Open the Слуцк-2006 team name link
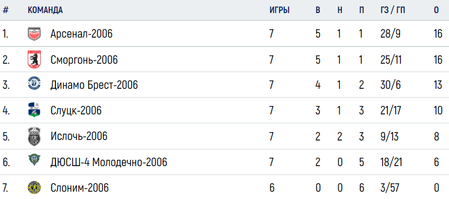 click(x=76, y=111)
